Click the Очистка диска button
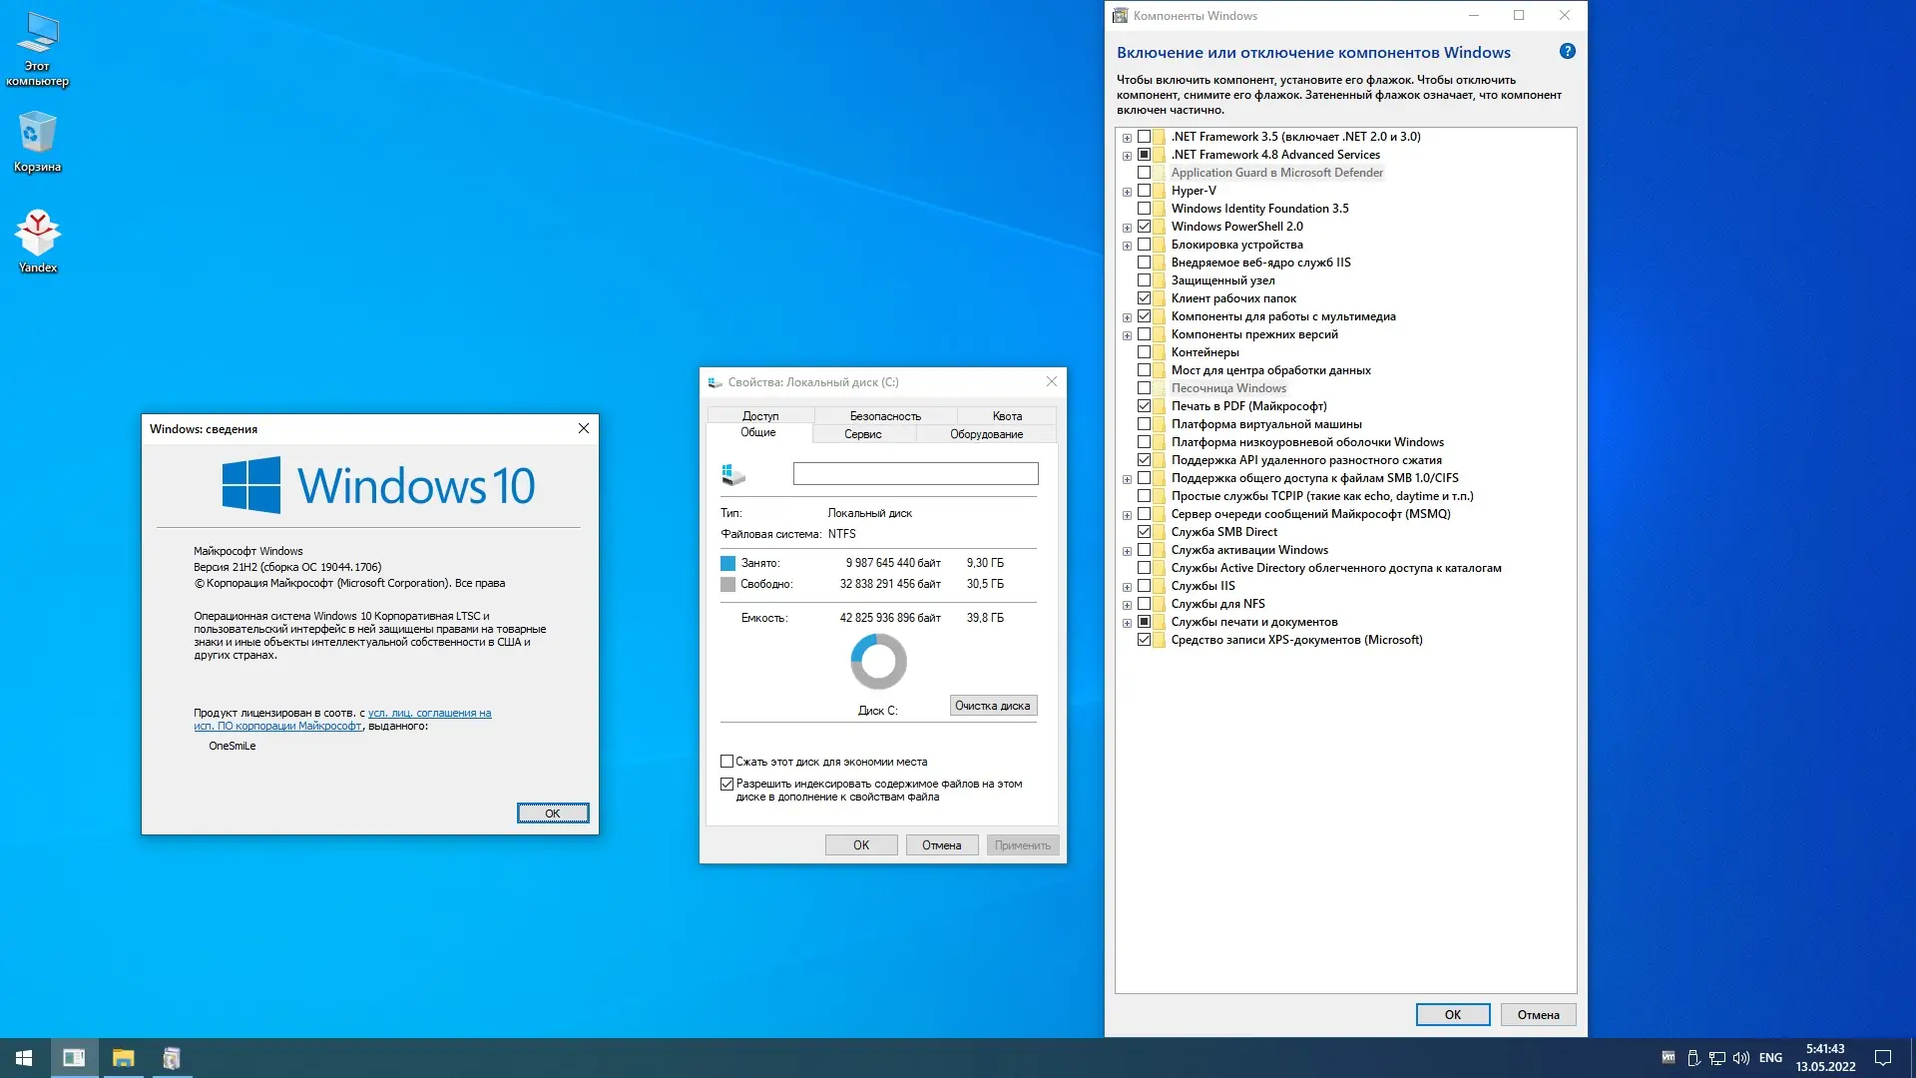The width and height of the screenshot is (1916, 1078). (x=993, y=706)
